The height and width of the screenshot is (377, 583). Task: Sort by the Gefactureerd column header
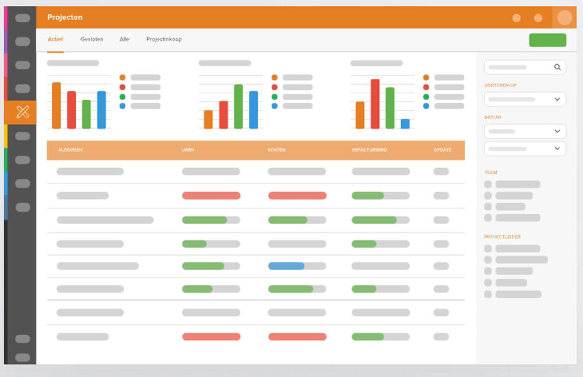coord(369,150)
